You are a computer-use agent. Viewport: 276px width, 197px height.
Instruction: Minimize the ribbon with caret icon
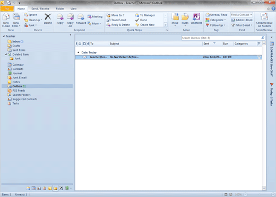coord(268,8)
